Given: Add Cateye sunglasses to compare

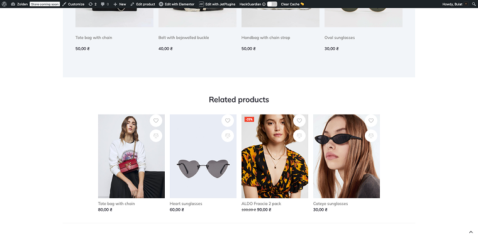Looking at the screenshot, I should tap(371, 136).
